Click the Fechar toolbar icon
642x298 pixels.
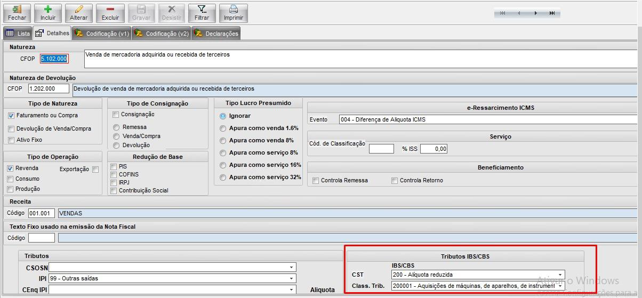(x=17, y=10)
